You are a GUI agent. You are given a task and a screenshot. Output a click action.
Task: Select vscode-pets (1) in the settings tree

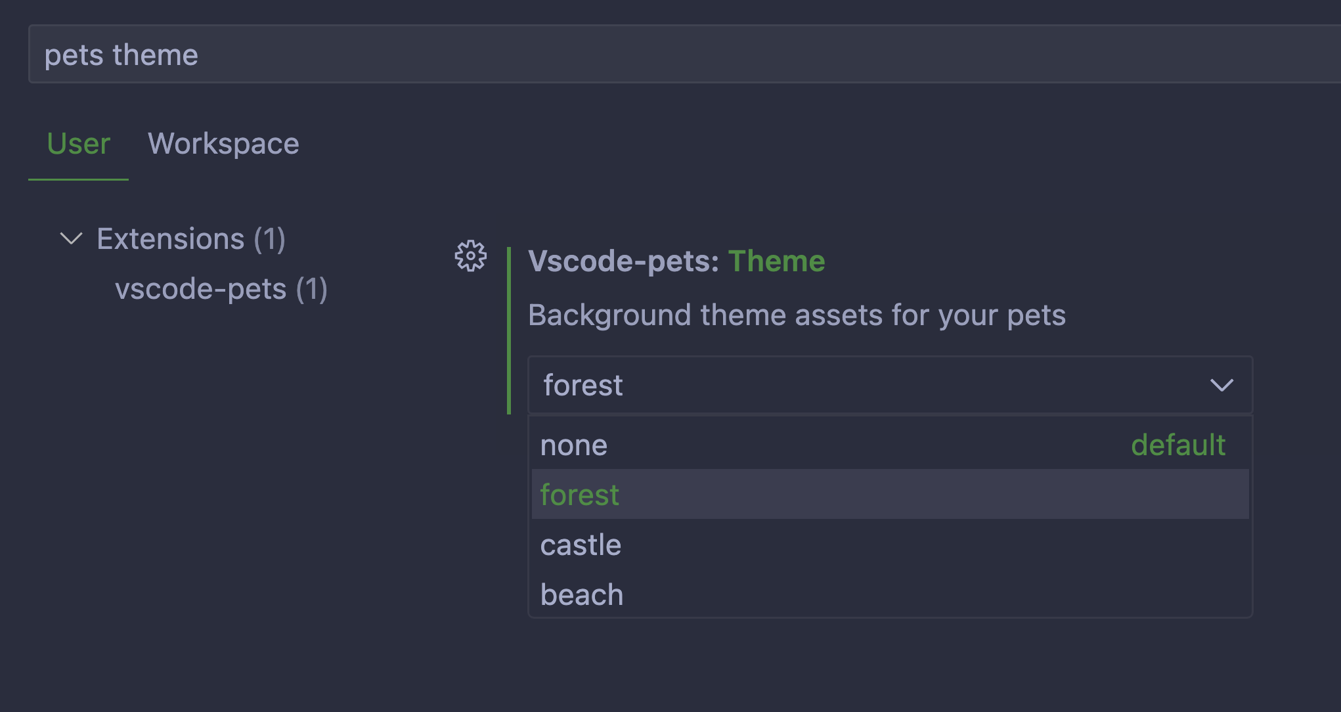pyautogui.click(x=222, y=288)
